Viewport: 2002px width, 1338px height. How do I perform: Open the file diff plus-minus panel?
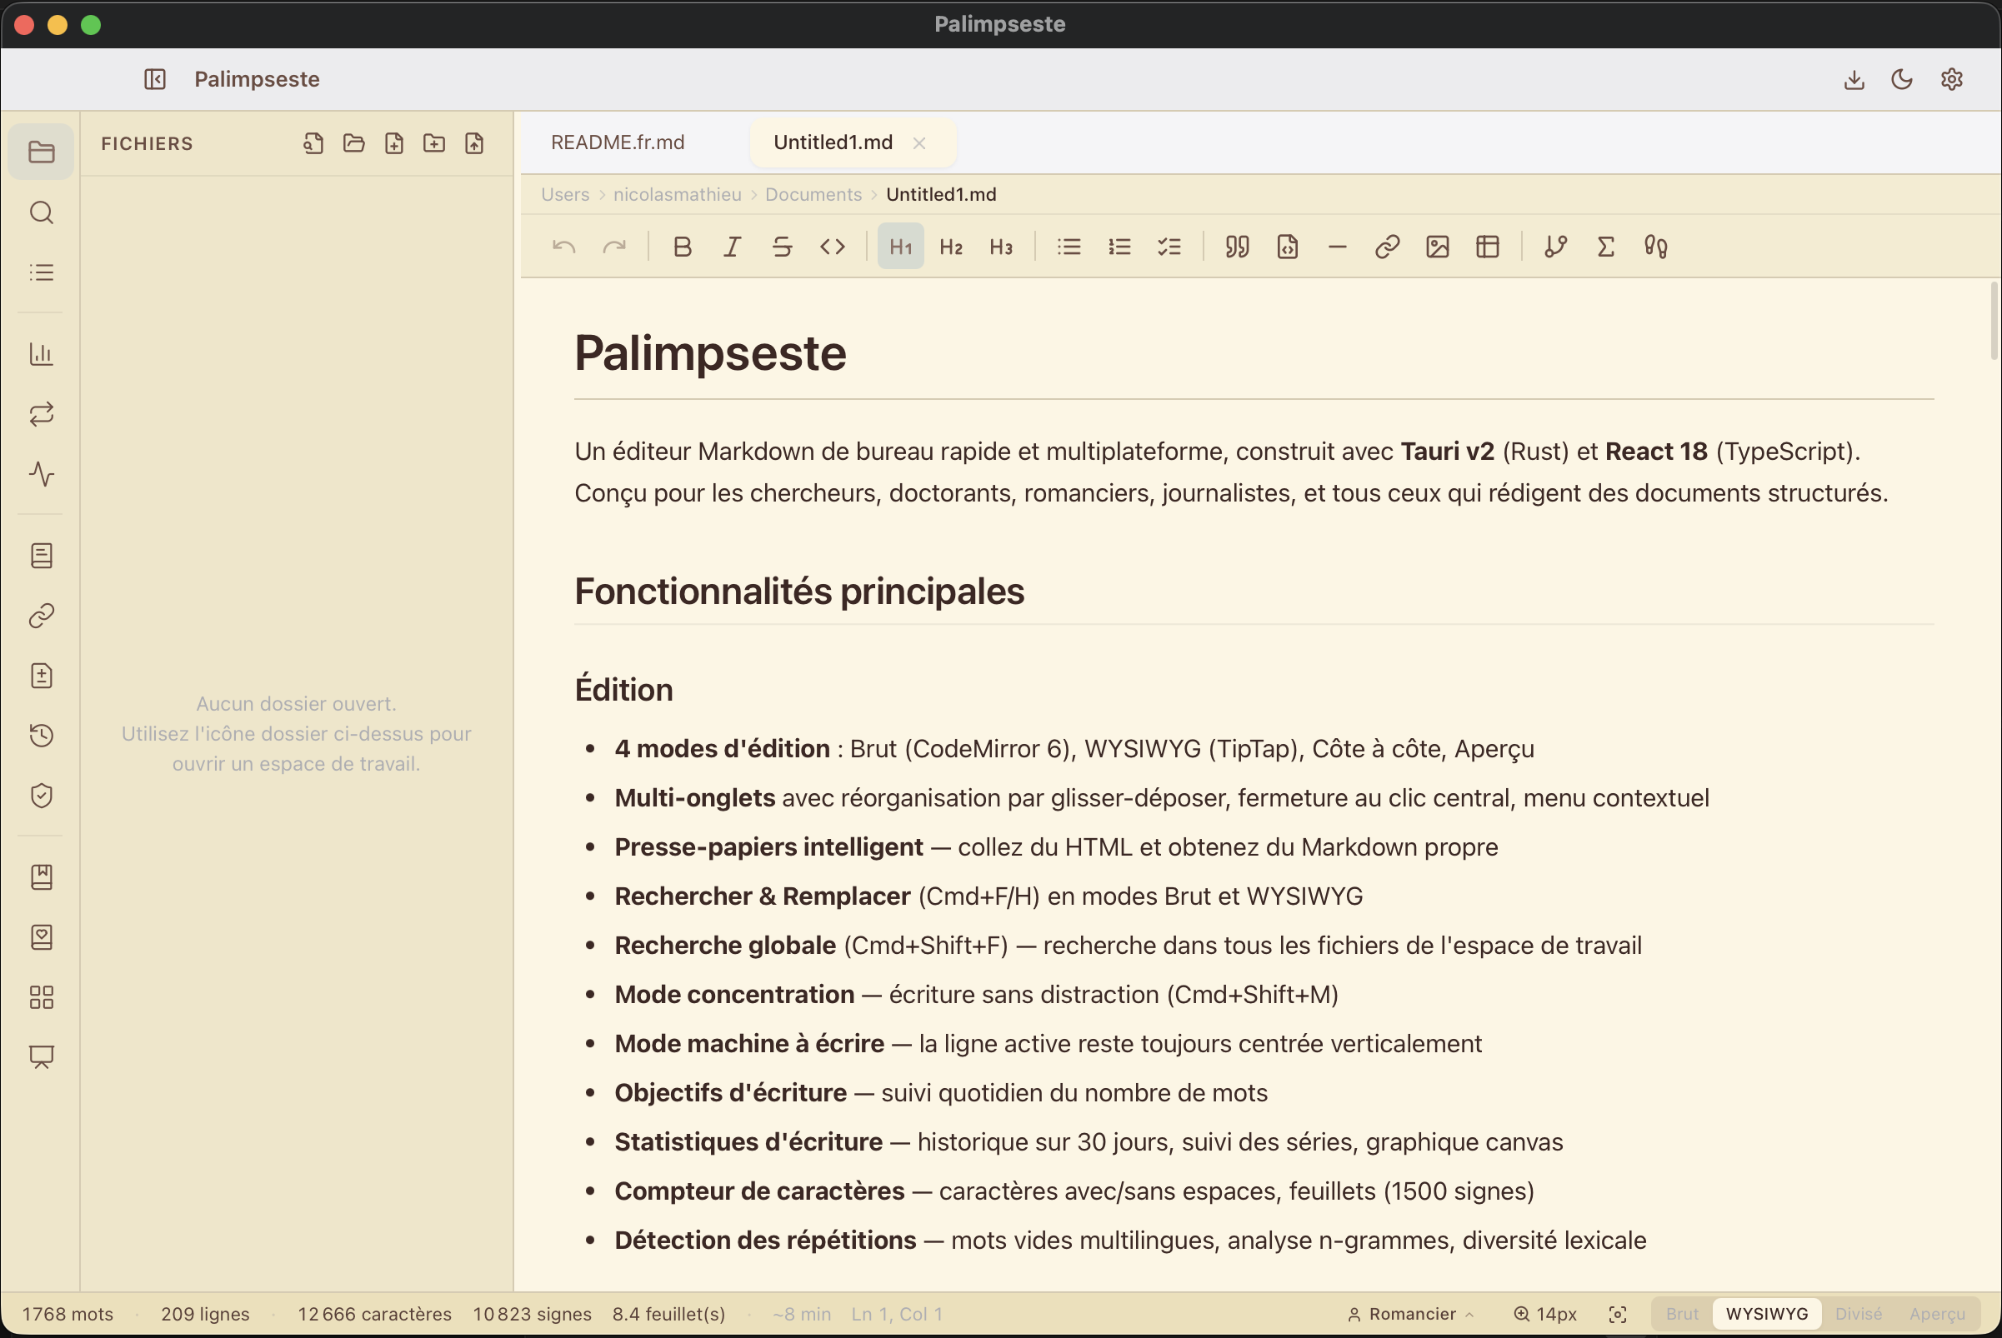click(41, 676)
